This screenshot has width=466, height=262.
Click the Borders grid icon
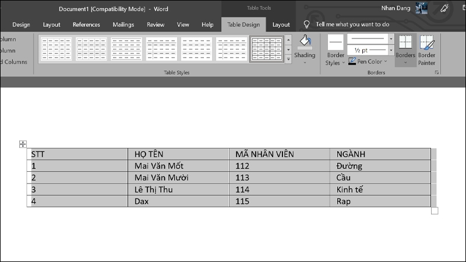click(x=405, y=44)
